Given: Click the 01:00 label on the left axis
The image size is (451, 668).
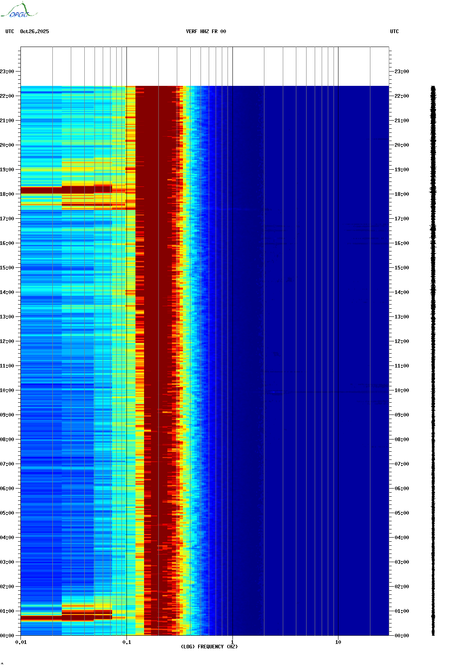Looking at the screenshot, I should click(7, 611).
